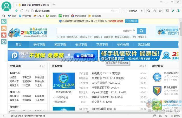
Task: Click the 腾讯电脑管家 shield icon
Action: pyautogui.click(x=157, y=91)
